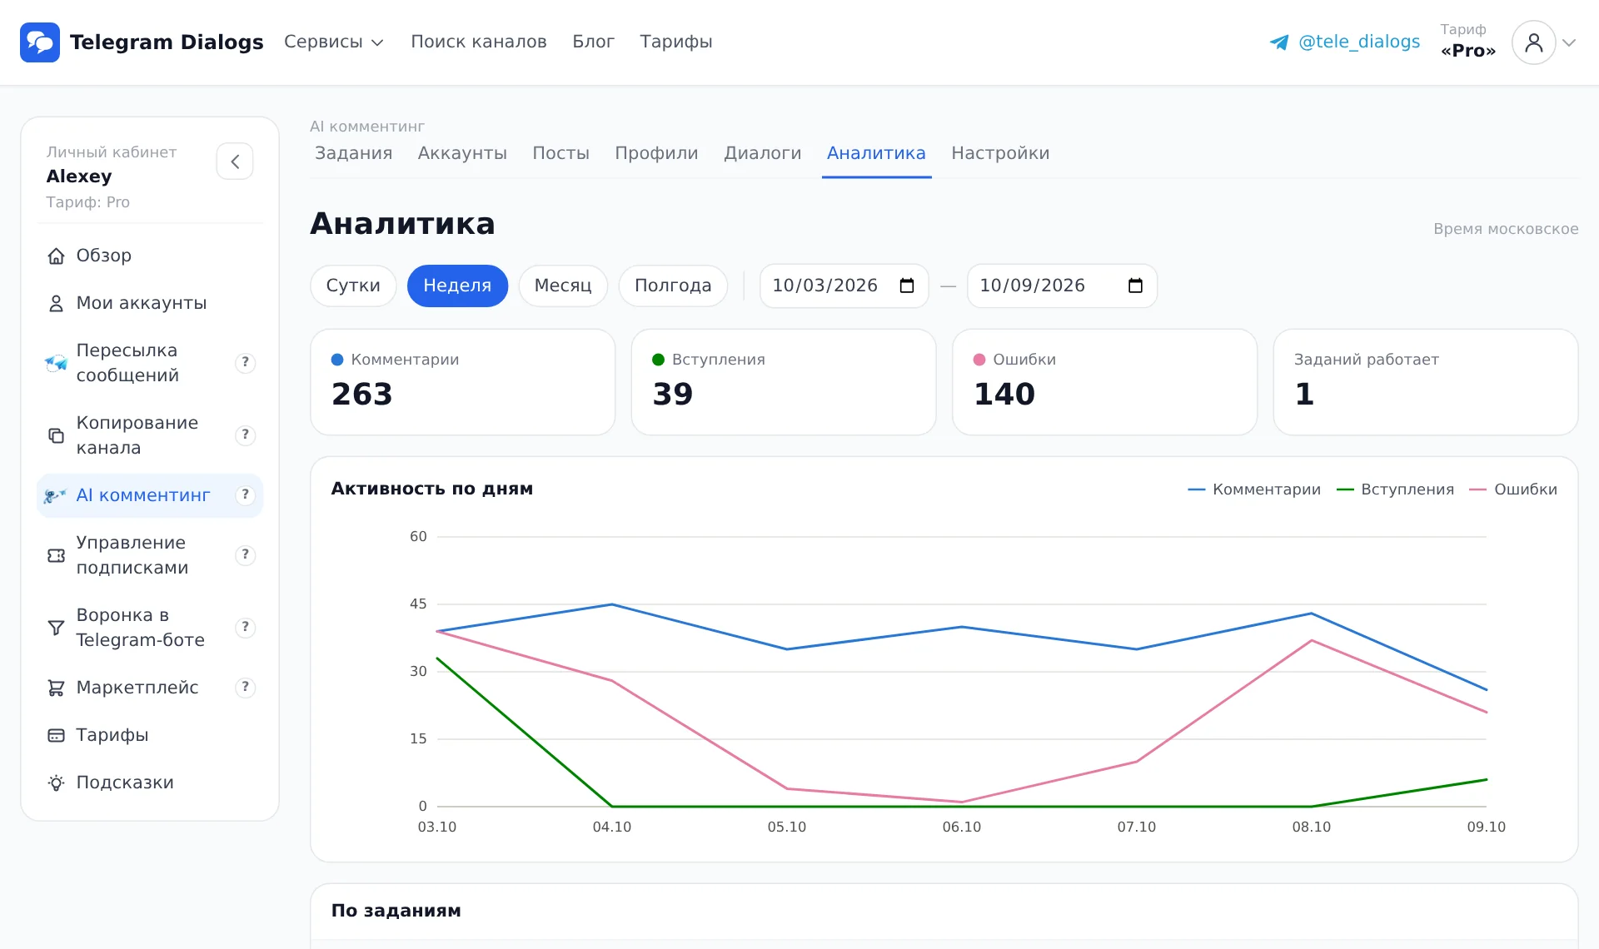Select the Месяц period filter
This screenshot has height=949, width=1599.
click(x=563, y=286)
